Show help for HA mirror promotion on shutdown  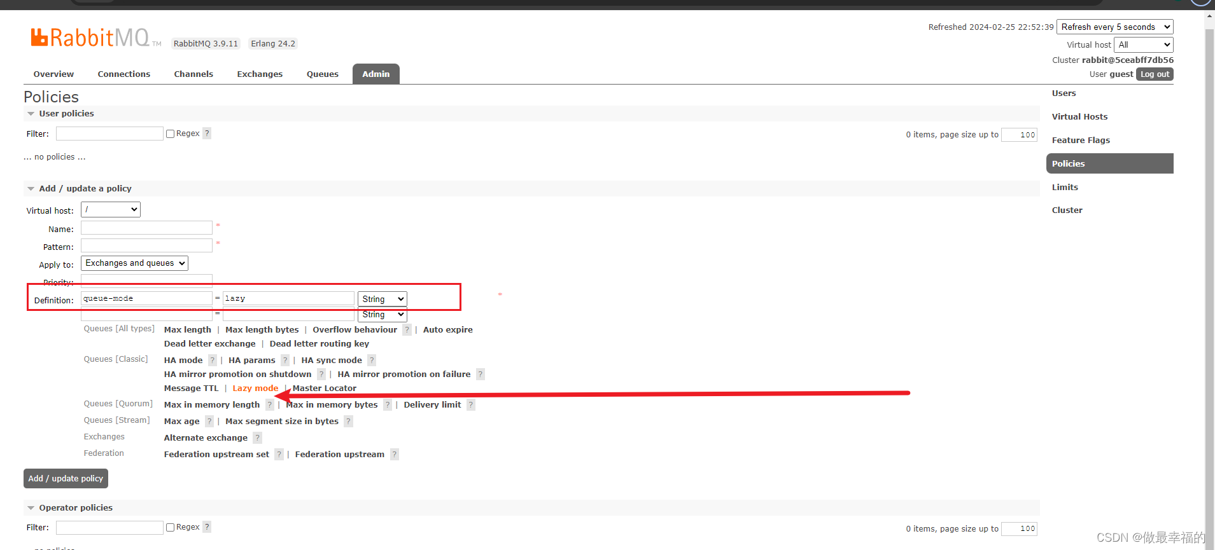321,375
